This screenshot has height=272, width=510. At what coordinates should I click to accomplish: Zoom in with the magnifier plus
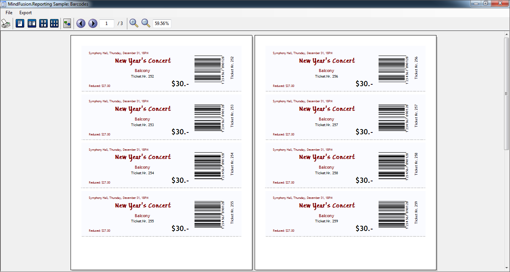click(134, 24)
